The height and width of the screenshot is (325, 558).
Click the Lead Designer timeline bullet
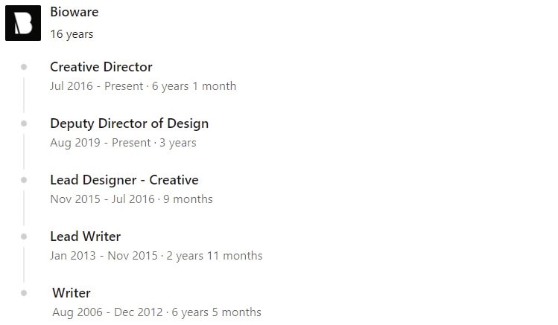(24, 180)
